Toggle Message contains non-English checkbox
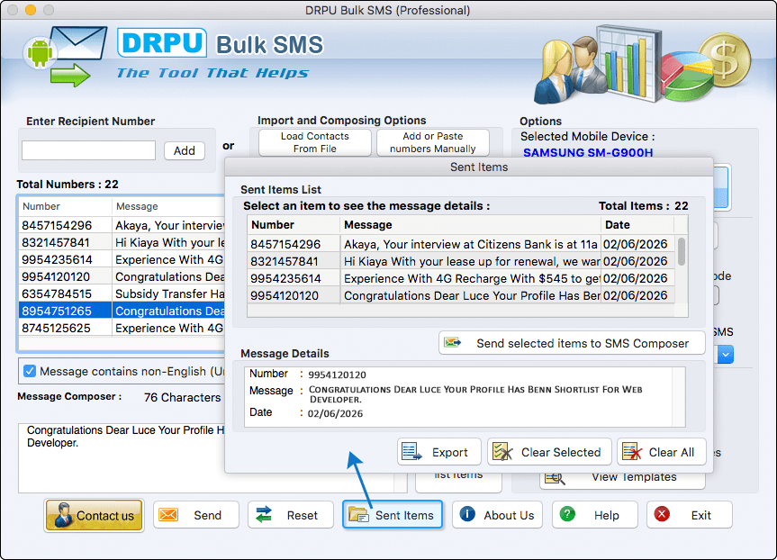The height and width of the screenshot is (560, 777). click(30, 371)
